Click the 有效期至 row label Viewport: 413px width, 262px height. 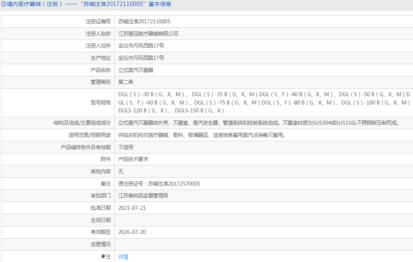coord(100,232)
